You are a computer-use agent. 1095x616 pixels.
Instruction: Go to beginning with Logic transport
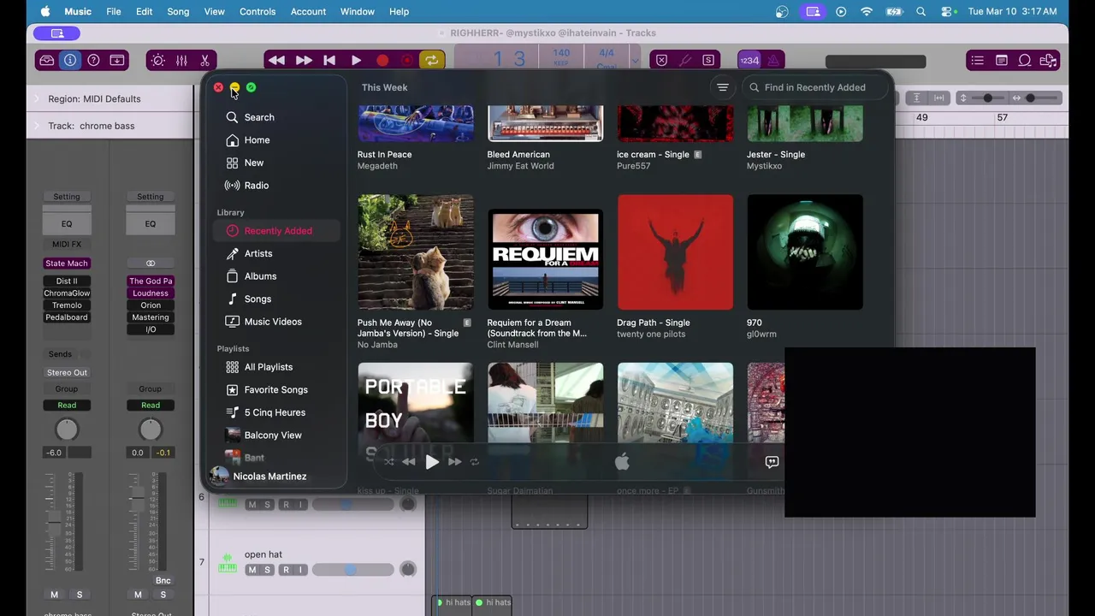(329, 60)
